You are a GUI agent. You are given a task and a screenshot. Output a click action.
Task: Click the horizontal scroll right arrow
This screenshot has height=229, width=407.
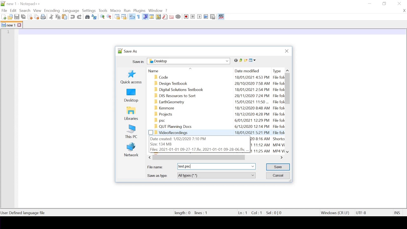282,158
